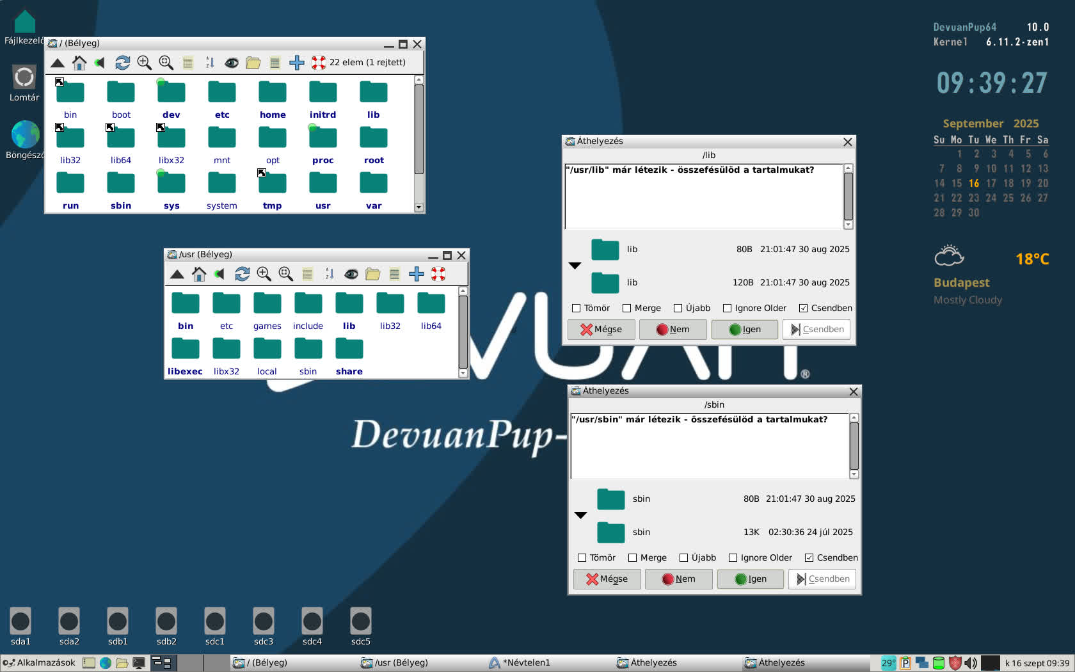The height and width of the screenshot is (672, 1075).
Task: Go up a directory in / window
Action: pos(58,63)
